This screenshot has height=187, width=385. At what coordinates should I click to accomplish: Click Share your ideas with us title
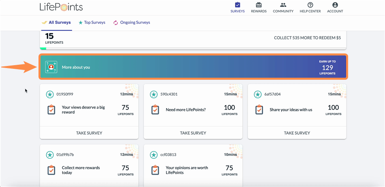pyautogui.click(x=291, y=110)
